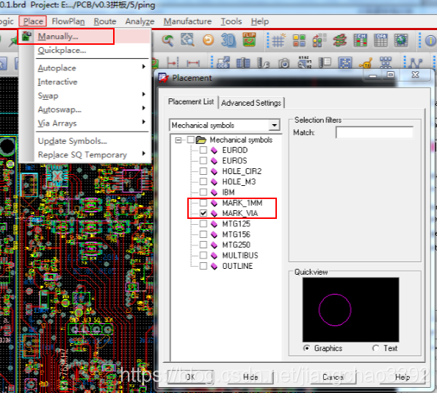Click the Quickview symbol preview

pyautogui.click(x=350, y=310)
